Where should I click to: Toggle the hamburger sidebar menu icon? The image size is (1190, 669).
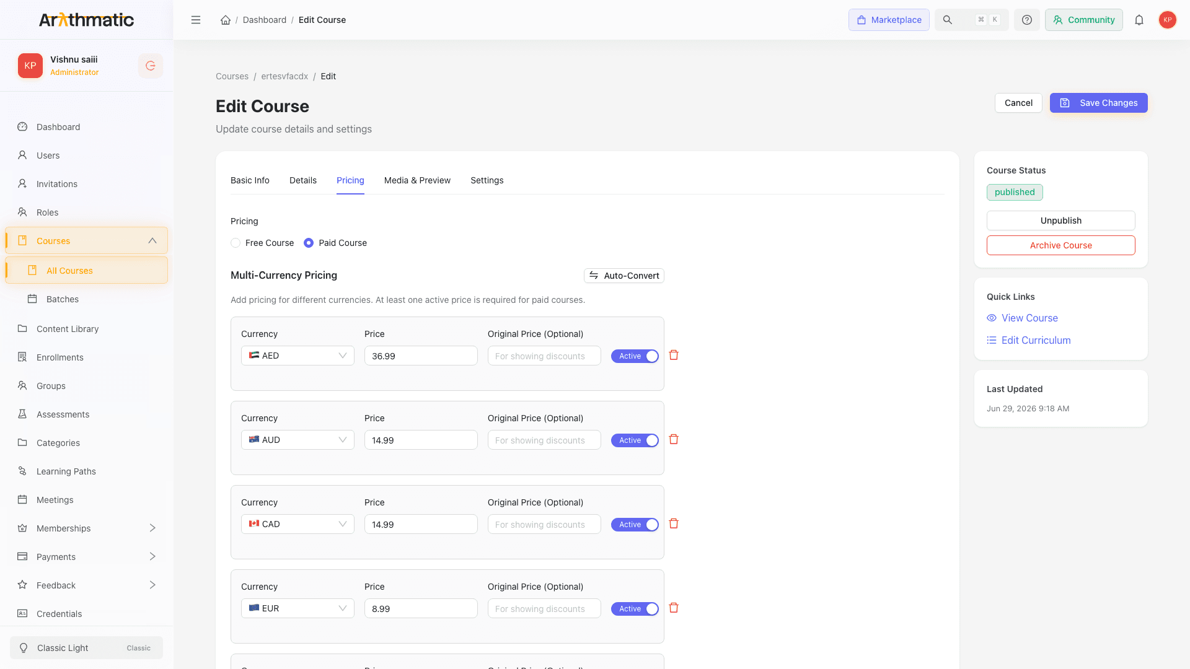(x=196, y=20)
